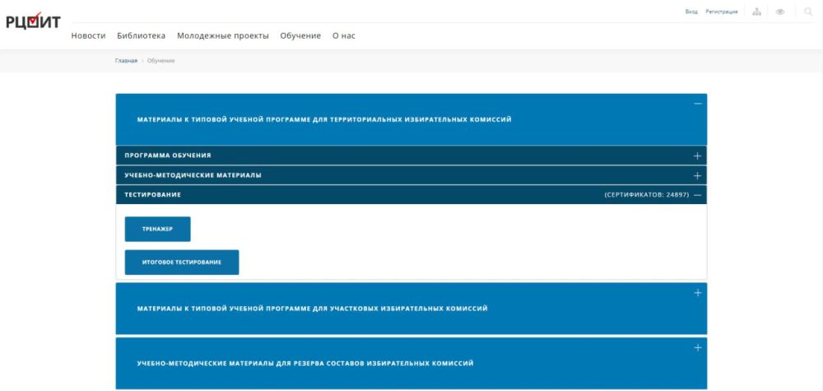The image size is (823, 391).
Task: Open the sitemap icon in header
Action: point(756,12)
